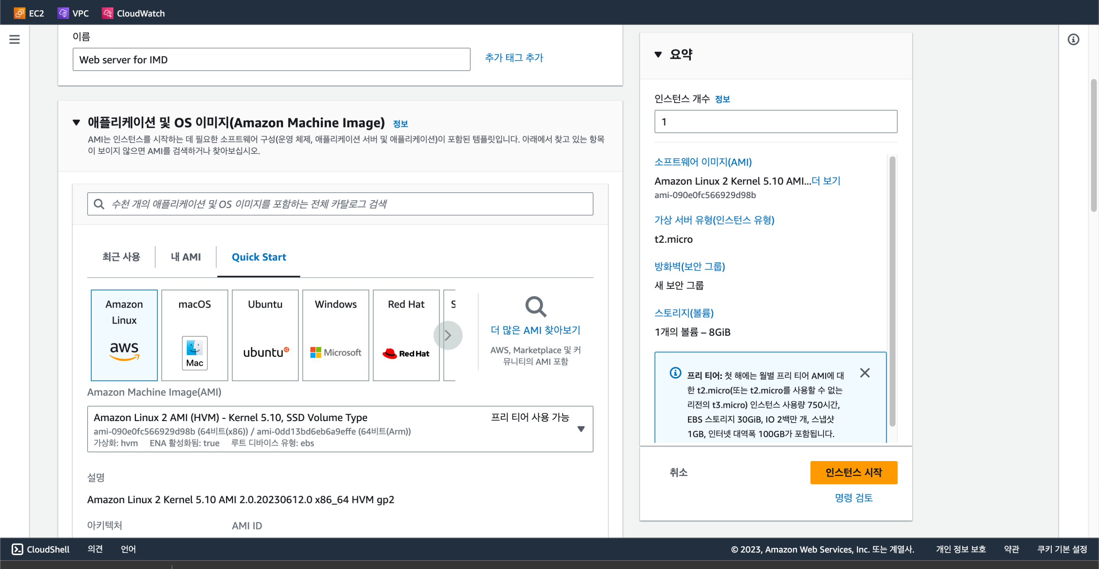
Task: Open the Amazon Linux 2 AMI dropdown
Action: click(x=581, y=429)
